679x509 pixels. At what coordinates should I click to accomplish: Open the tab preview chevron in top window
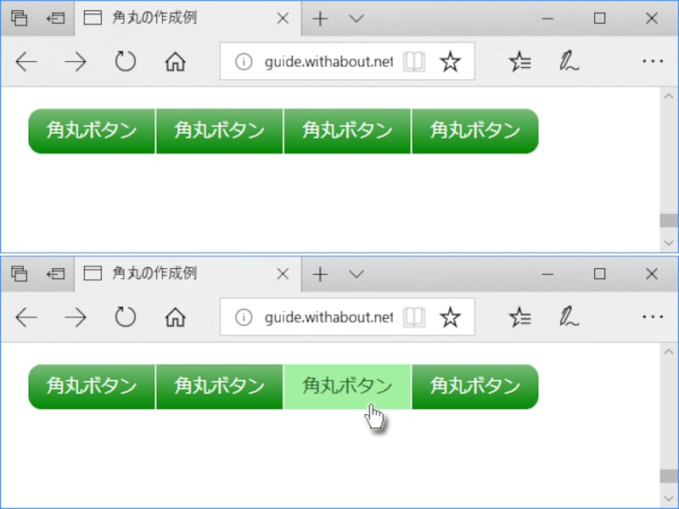(355, 17)
